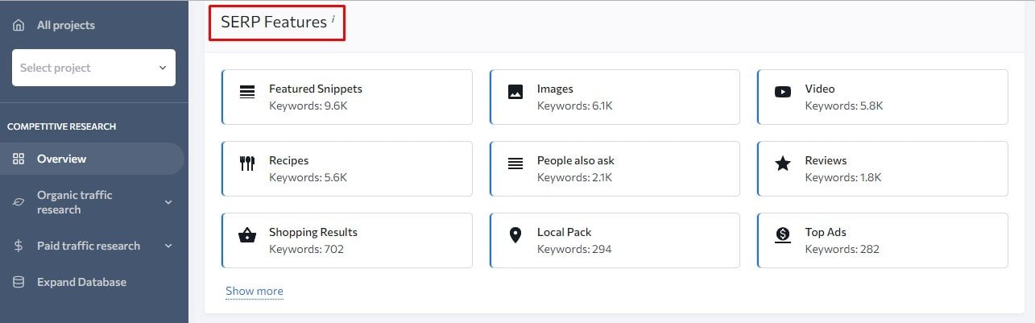The height and width of the screenshot is (323, 1035).
Task: Open Organic traffic research menu item
Action: (75, 202)
